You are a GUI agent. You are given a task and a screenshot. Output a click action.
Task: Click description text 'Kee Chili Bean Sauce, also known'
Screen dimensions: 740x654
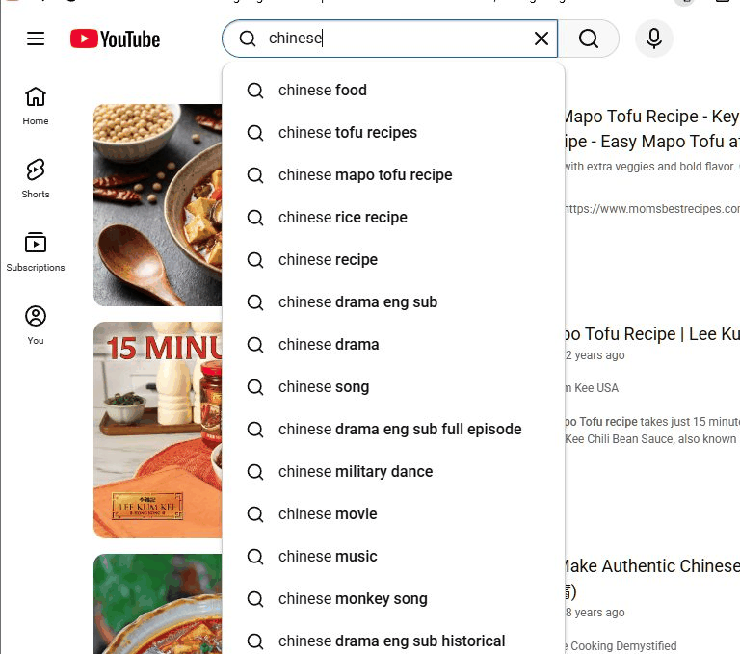pyautogui.click(x=650, y=439)
